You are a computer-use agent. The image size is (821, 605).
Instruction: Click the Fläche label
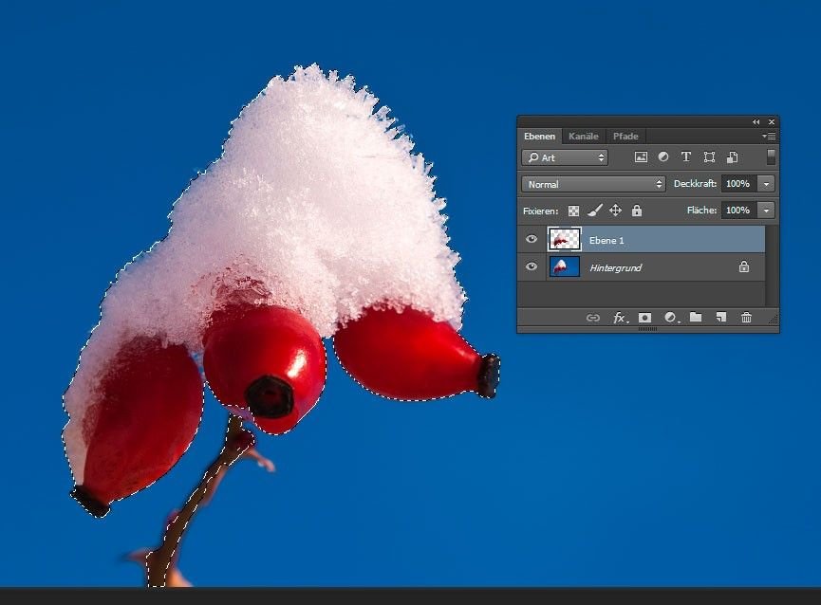[702, 211]
